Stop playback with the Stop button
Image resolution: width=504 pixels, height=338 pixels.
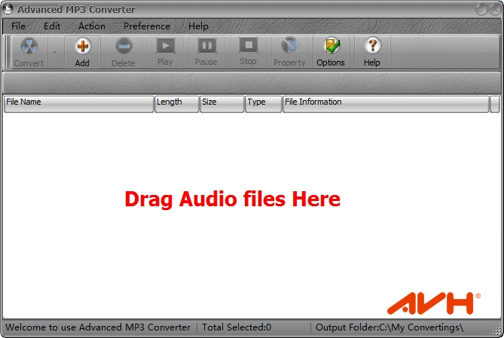tap(248, 52)
